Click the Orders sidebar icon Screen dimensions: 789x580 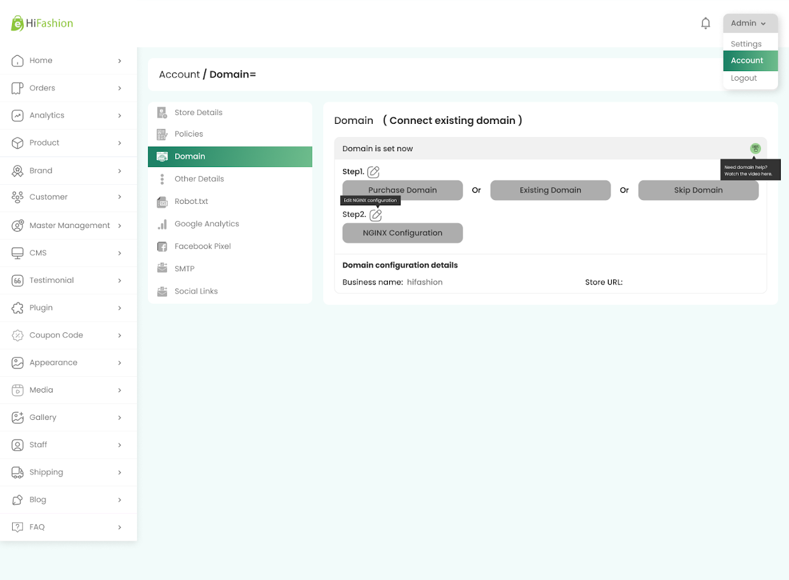coord(18,88)
